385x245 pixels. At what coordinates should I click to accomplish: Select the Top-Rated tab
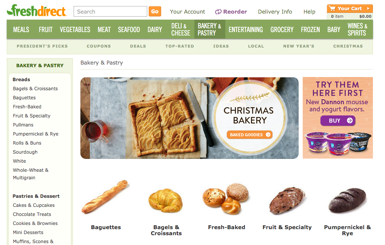pyautogui.click(x=180, y=46)
